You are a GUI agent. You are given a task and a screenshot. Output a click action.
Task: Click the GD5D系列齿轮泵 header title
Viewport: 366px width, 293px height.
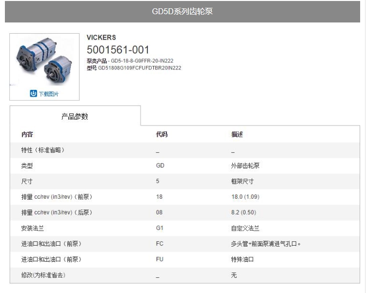point(183,11)
